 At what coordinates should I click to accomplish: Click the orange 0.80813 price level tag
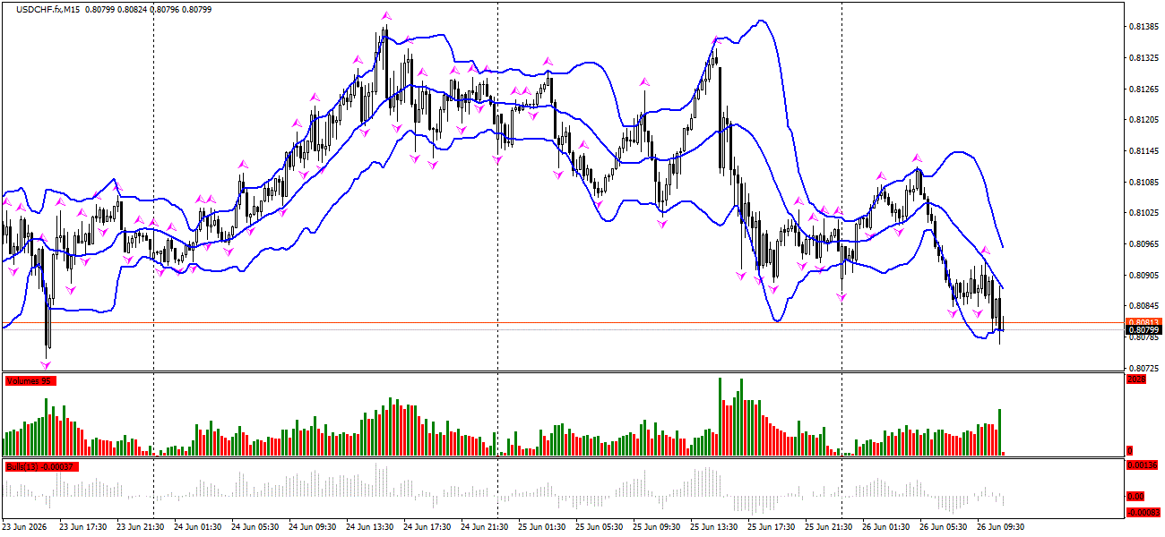point(1143,322)
